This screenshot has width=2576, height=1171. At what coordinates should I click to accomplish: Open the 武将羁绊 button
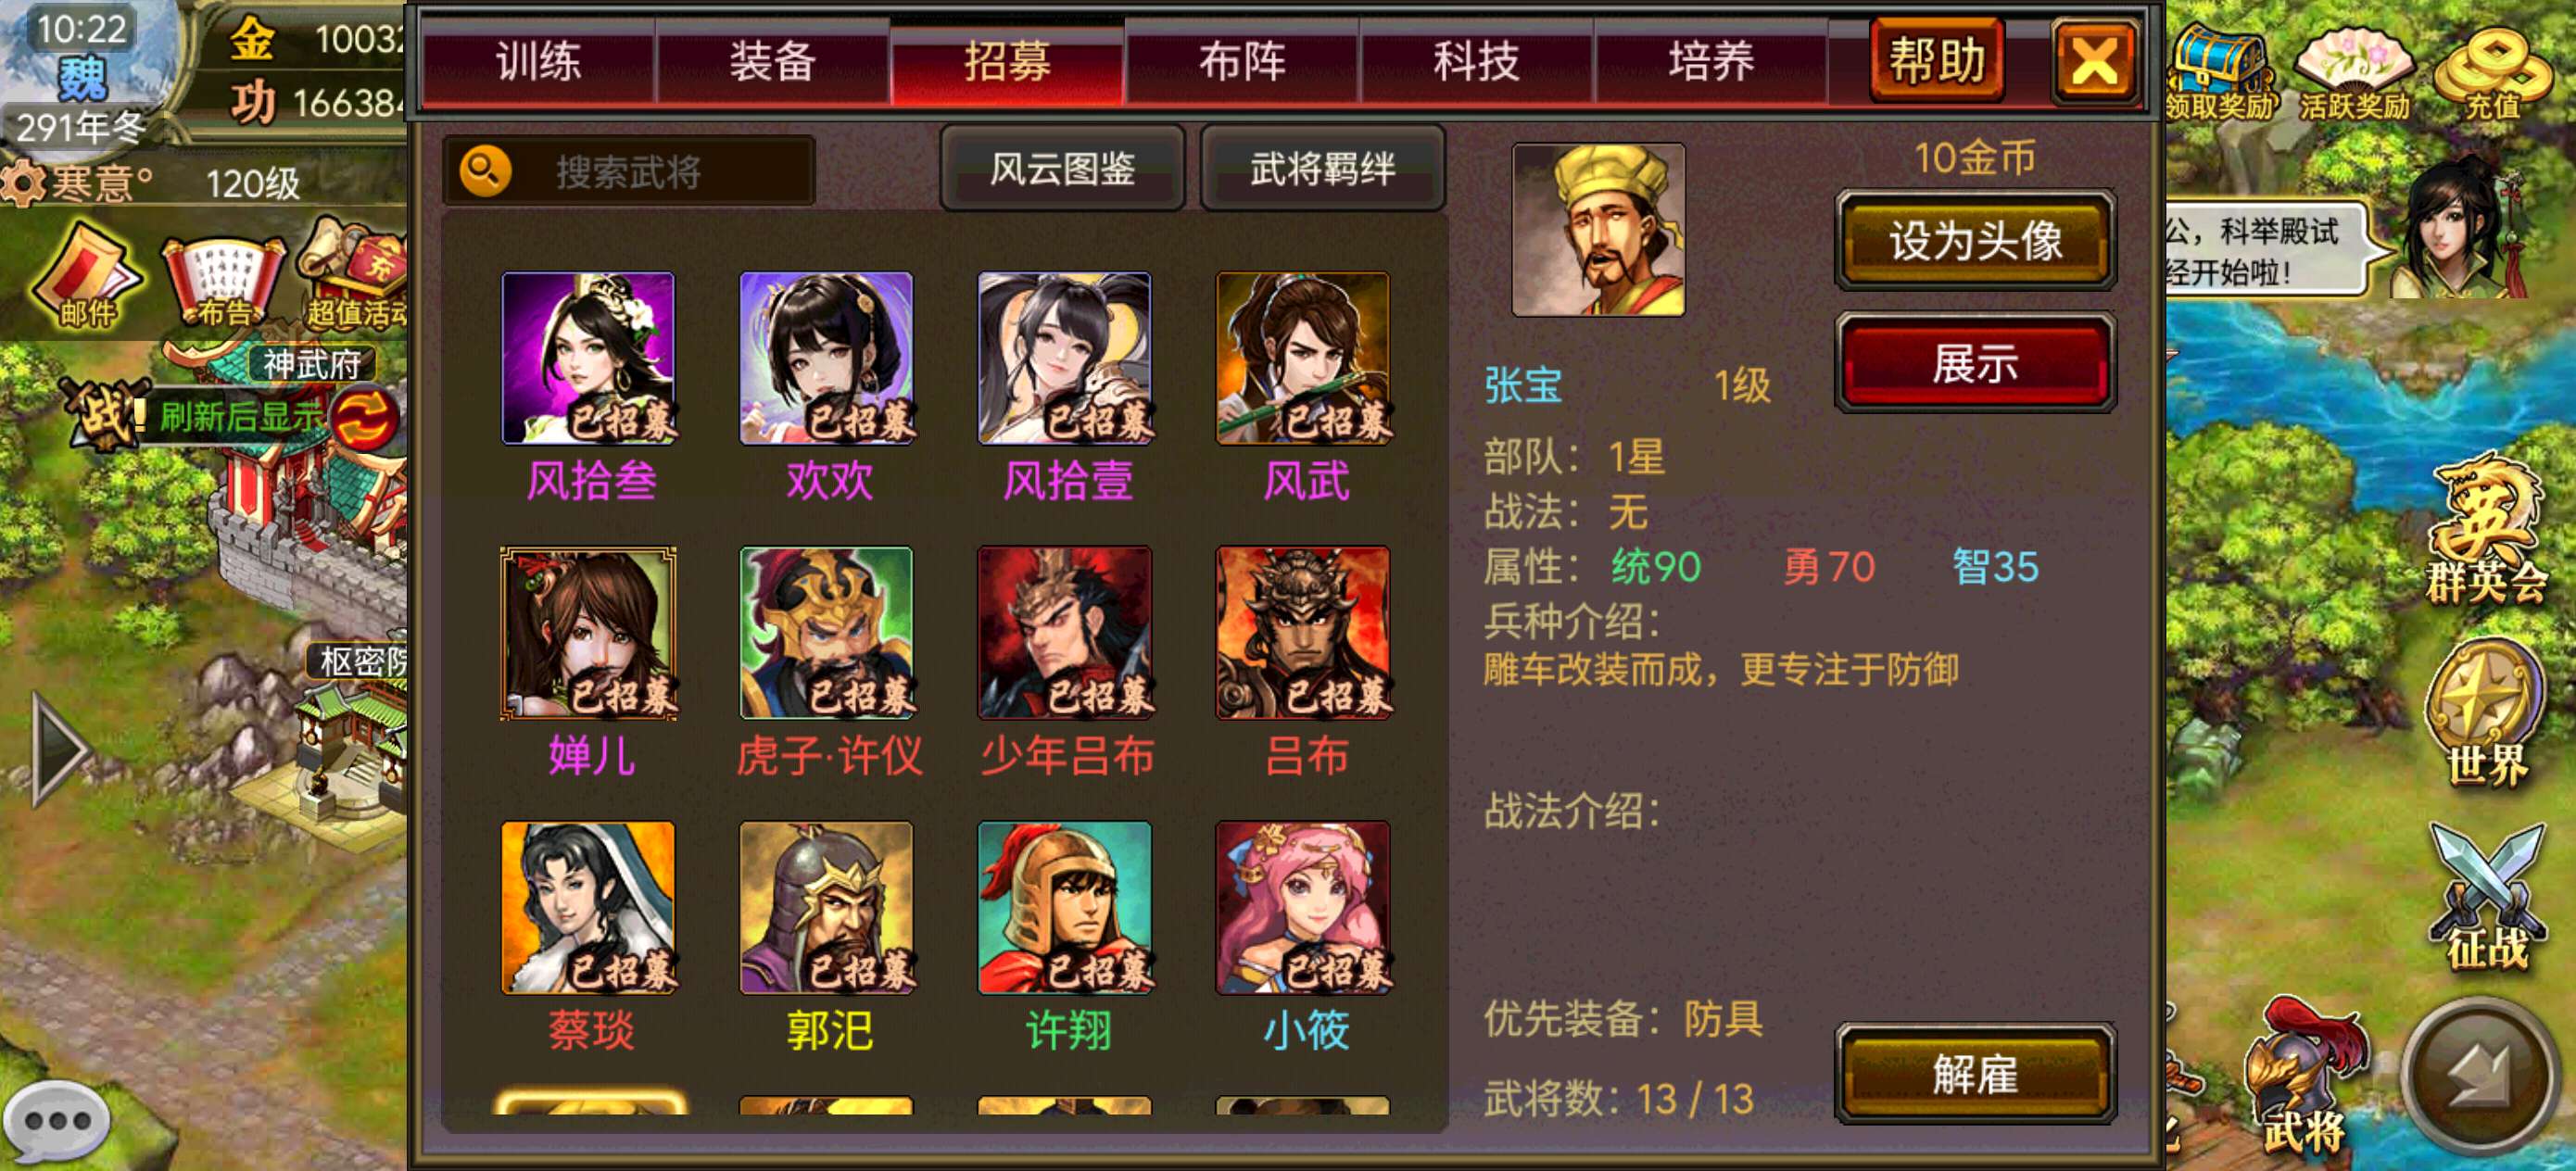(x=1322, y=168)
